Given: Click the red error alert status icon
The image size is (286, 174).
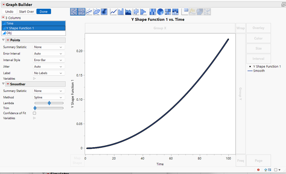Looking at the screenshot, I should tap(258, 170).
